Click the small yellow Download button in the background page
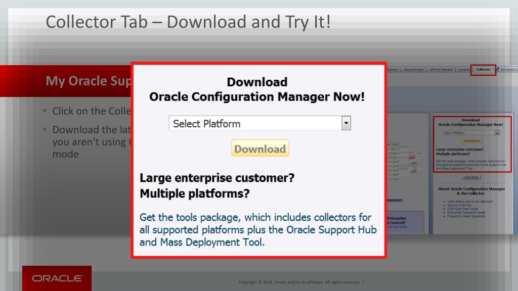 click(x=471, y=140)
